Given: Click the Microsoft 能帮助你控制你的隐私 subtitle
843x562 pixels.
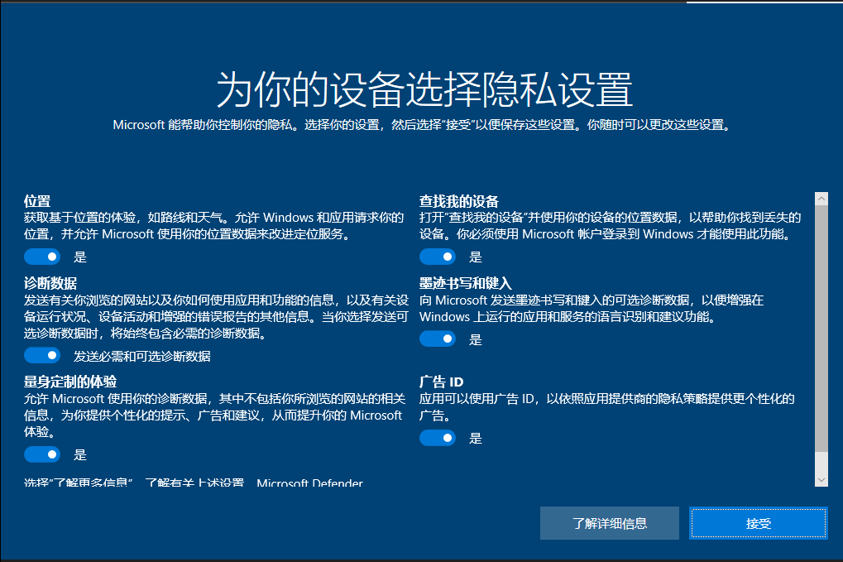Looking at the screenshot, I should click(422, 125).
